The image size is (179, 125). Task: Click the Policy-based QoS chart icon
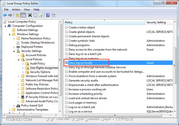coord(18,105)
